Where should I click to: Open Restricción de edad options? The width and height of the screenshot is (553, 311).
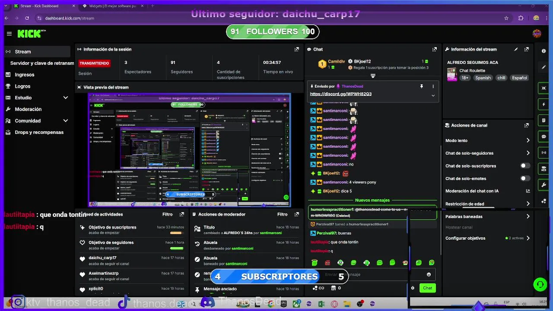click(x=487, y=204)
